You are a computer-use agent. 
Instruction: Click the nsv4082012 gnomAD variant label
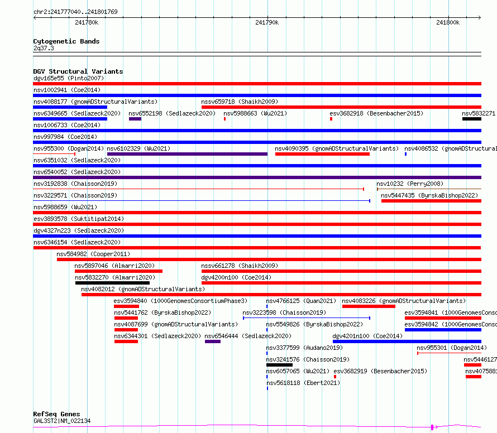(143, 289)
